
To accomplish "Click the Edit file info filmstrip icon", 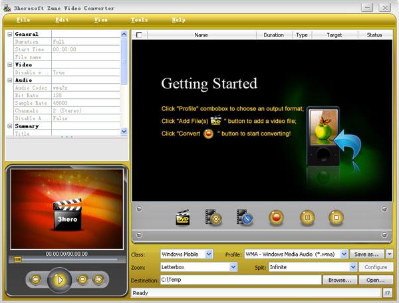I will coord(245,217).
